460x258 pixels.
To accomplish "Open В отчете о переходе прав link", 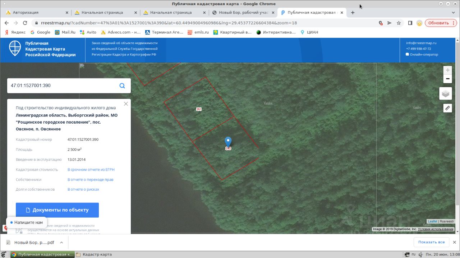I will click(x=90, y=180).
